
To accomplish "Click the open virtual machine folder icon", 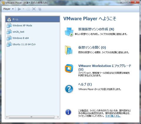I will pyautogui.click(x=69, y=50).
